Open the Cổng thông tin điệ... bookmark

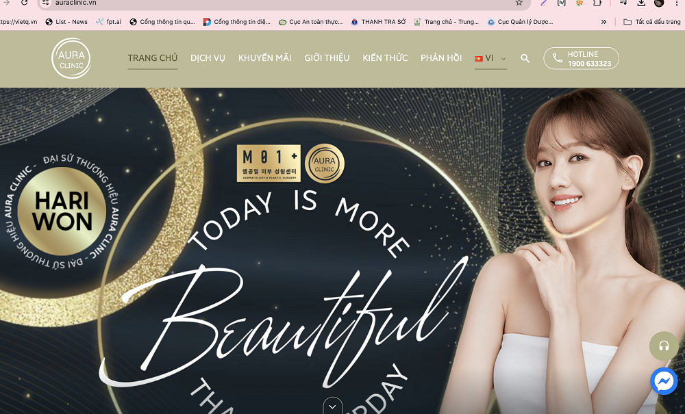237,22
